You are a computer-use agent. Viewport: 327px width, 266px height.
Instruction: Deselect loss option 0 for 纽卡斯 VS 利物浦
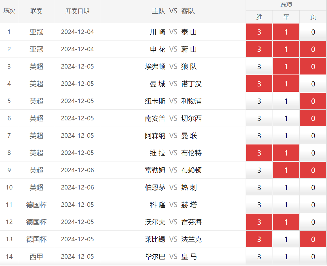point(313,101)
